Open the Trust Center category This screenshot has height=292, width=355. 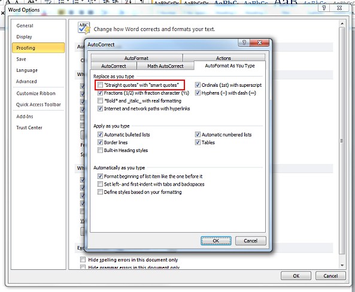pyautogui.click(x=29, y=127)
